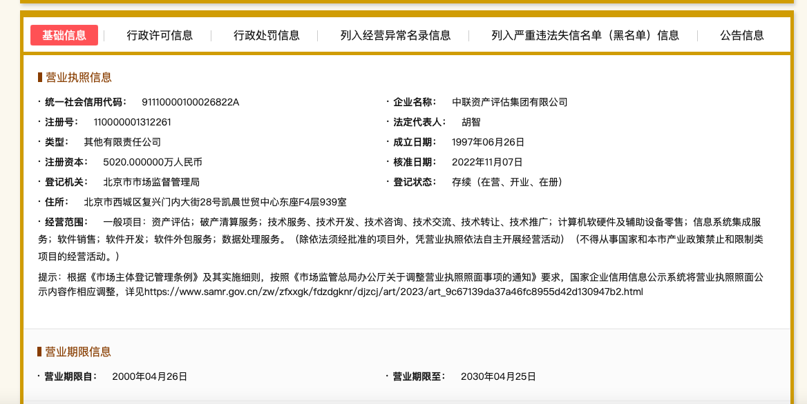
Task: Click establishment date 1997年06月26日
Action: coord(488,142)
